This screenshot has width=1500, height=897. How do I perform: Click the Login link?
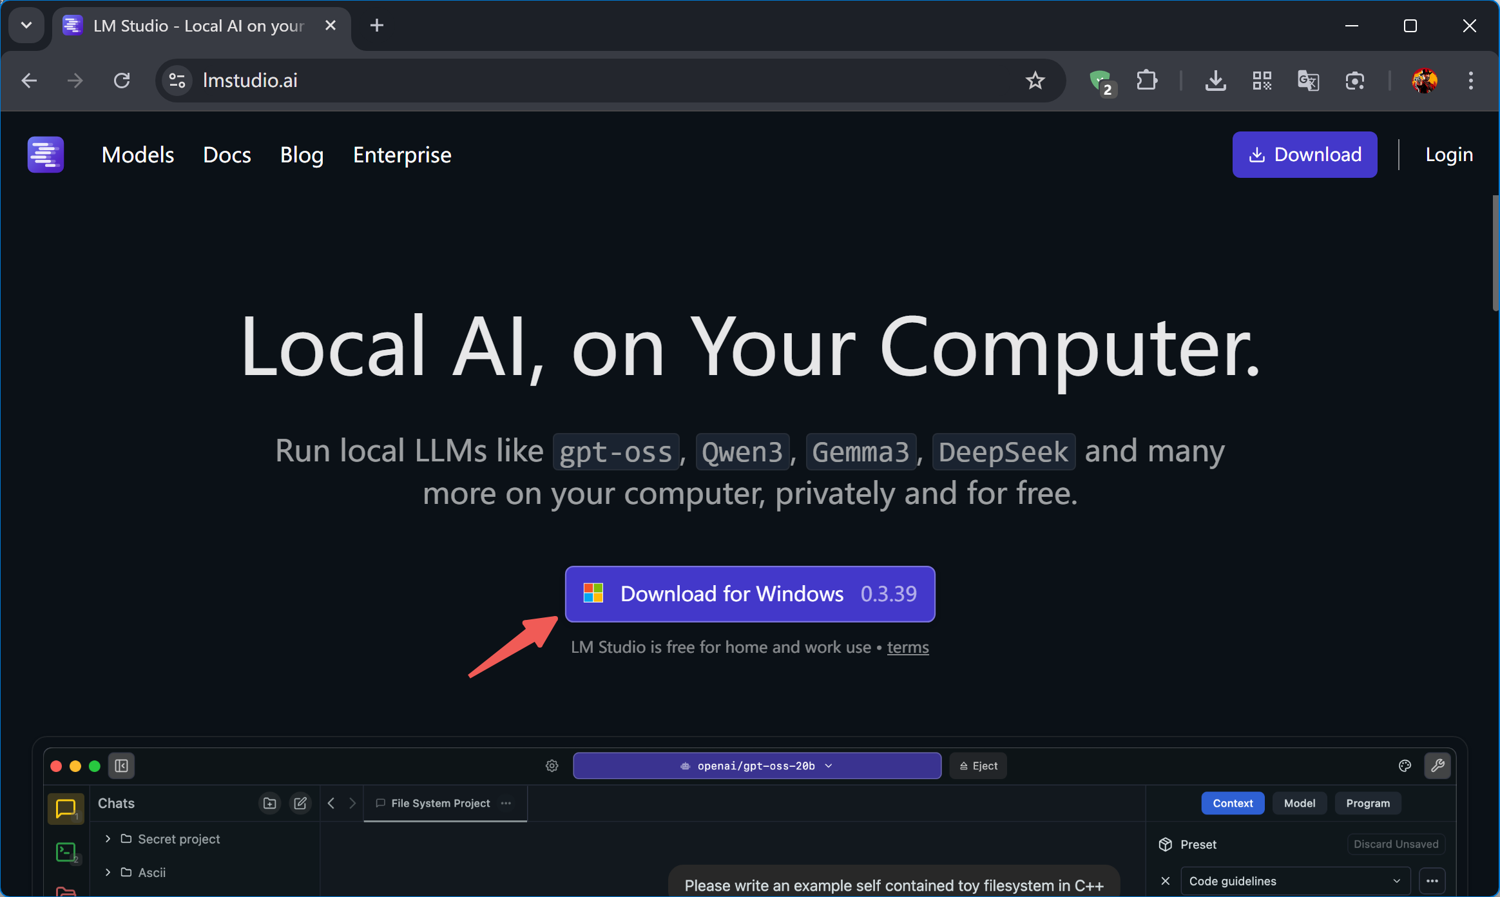point(1449,155)
